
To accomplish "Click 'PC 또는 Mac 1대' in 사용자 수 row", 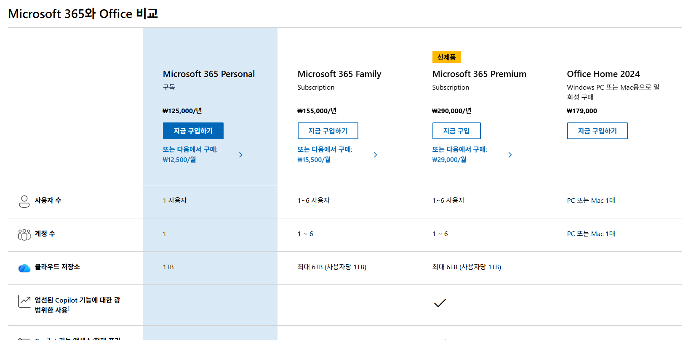I will tap(591, 200).
